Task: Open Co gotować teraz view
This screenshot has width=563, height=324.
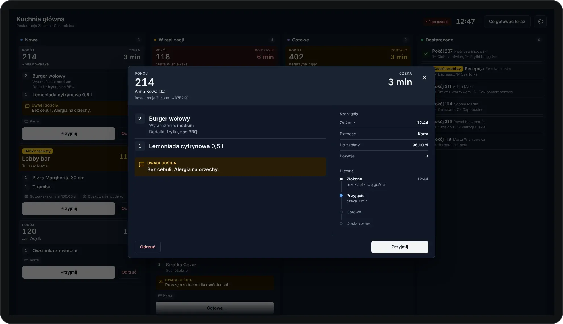Action: pos(507,22)
